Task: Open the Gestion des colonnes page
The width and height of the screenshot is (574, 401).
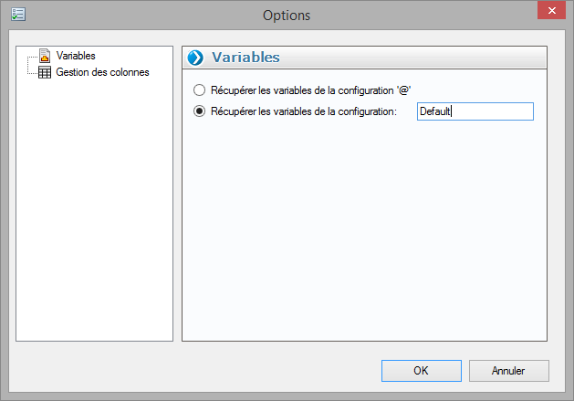Action: [x=102, y=72]
